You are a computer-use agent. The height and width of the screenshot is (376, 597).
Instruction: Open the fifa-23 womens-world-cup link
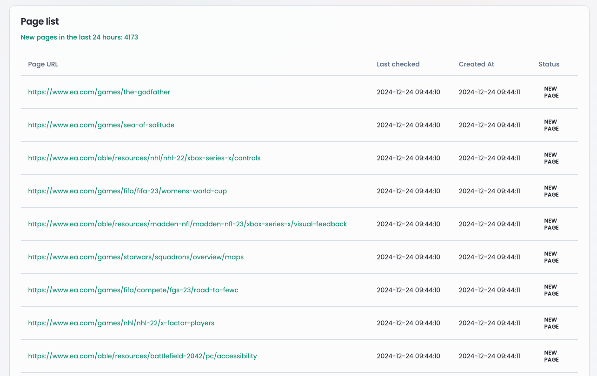[127, 191]
